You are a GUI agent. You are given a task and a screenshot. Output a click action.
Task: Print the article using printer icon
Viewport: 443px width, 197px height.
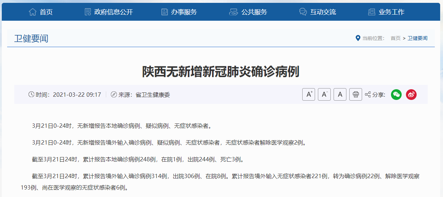(356, 95)
